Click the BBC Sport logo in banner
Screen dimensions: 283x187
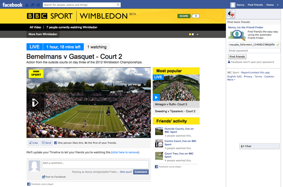point(49,16)
